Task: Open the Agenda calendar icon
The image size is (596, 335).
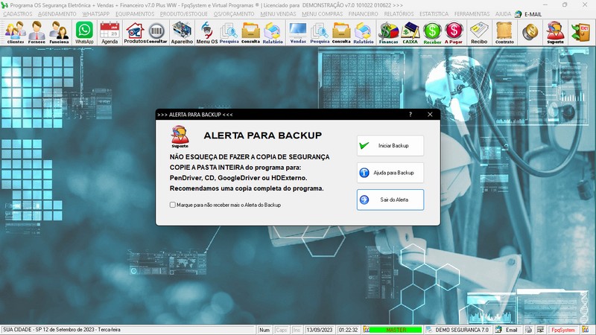Action: coord(110,33)
